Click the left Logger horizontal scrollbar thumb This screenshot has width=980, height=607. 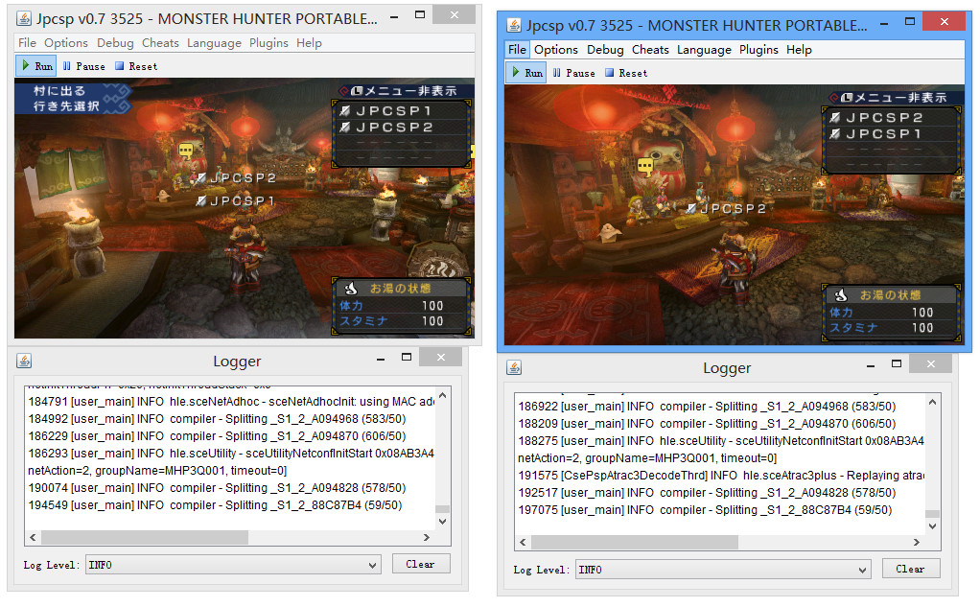145,537
